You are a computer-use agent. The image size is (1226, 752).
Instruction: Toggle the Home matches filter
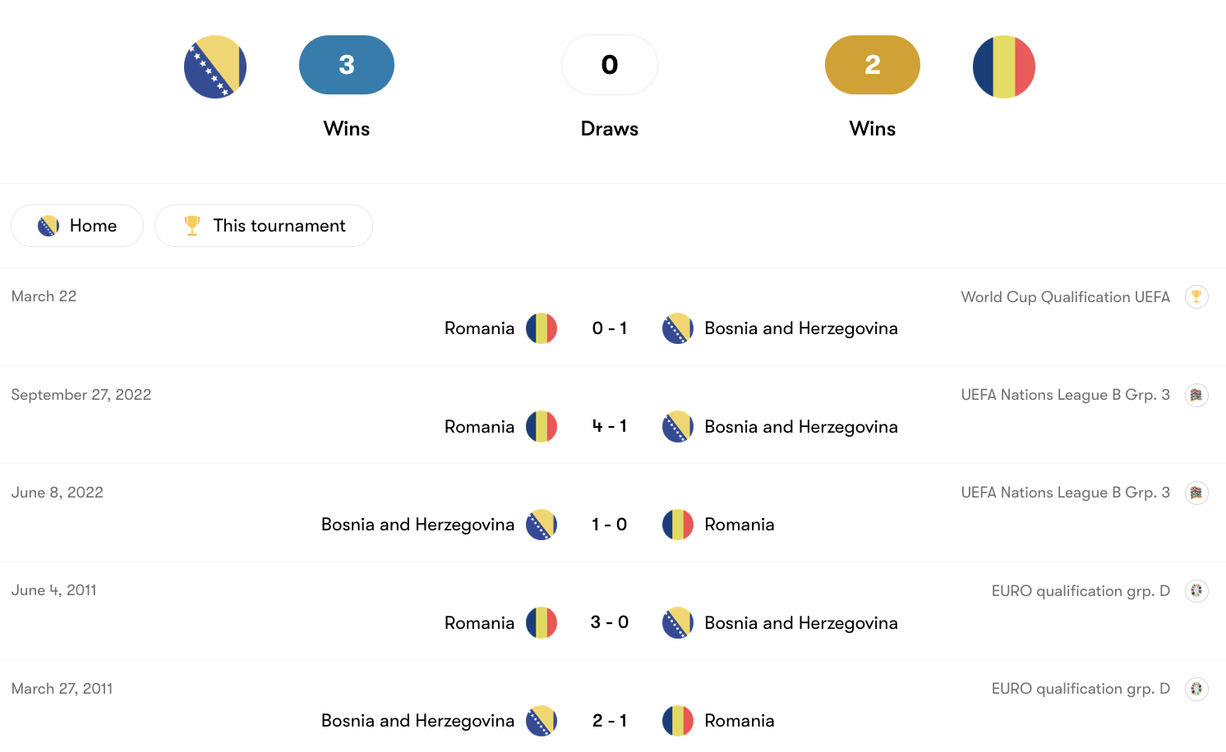click(77, 225)
